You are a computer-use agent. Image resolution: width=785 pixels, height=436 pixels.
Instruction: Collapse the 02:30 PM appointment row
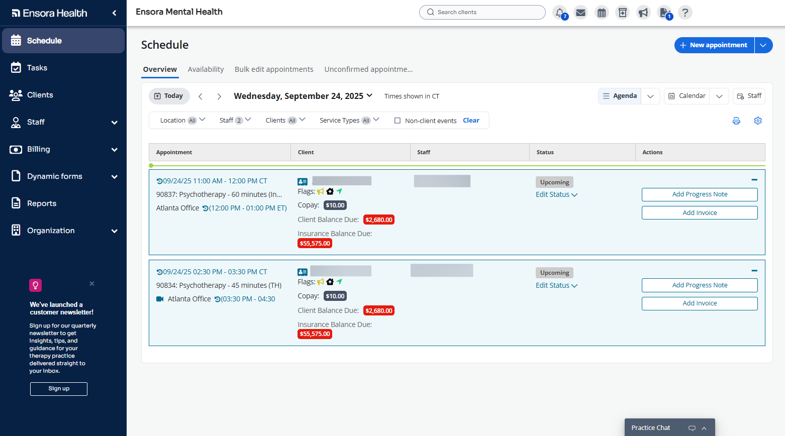(x=754, y=271)
